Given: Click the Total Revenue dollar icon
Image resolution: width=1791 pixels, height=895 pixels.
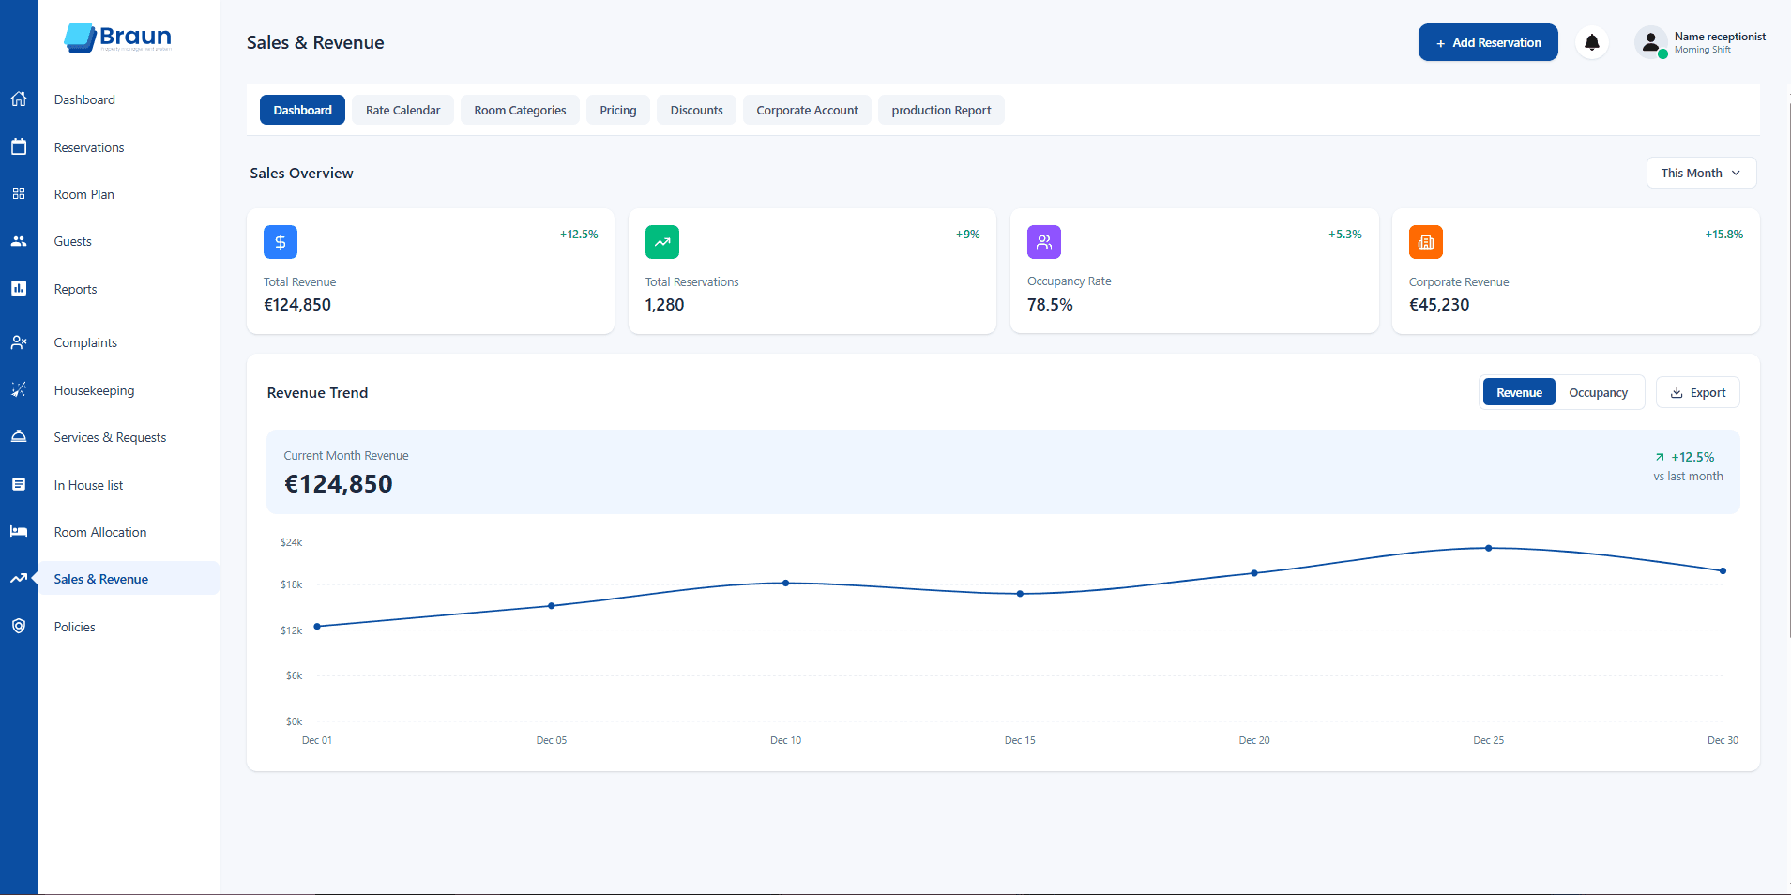Looking at the screenshot, I should tap(281, 242).
